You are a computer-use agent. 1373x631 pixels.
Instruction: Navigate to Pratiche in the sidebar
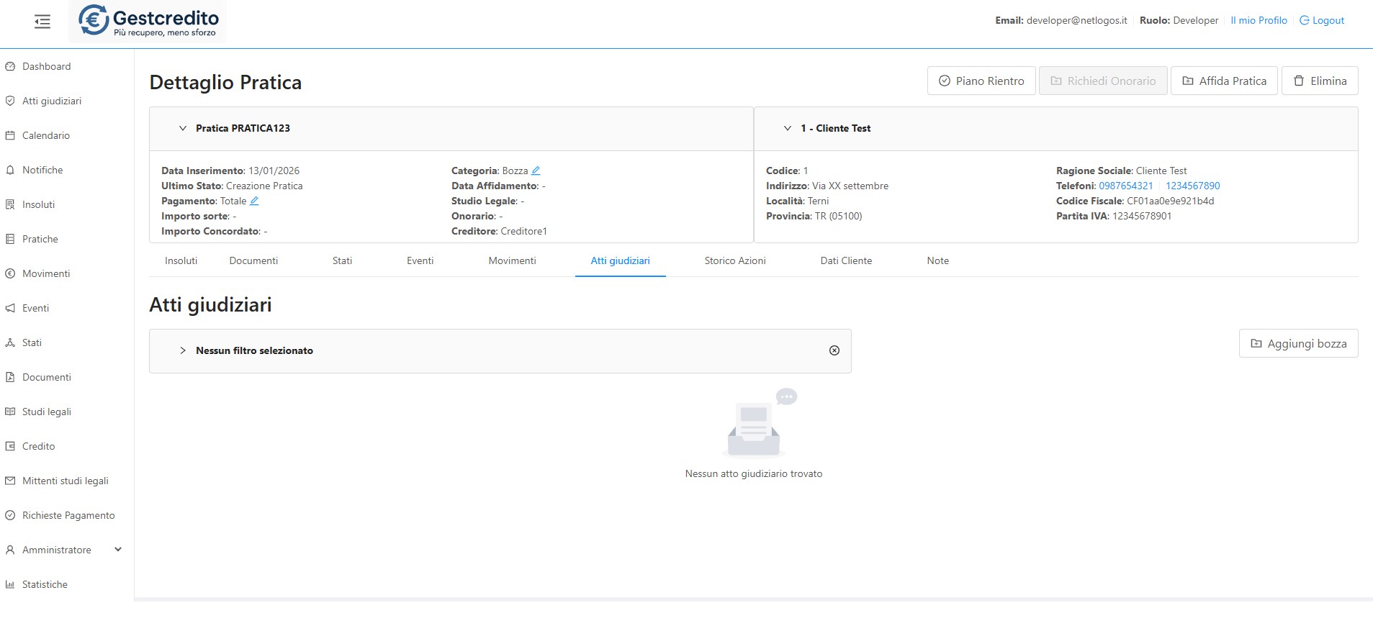[x=40, y=239]
